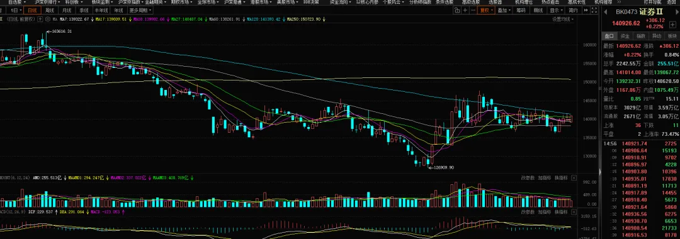Click the 返回 button

click(x=672, y=2)
